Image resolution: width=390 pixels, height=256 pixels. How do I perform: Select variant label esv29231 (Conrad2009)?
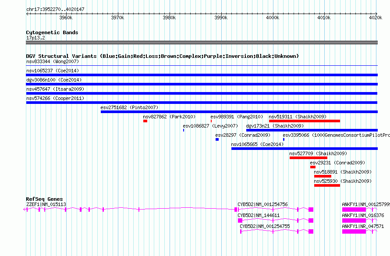337,163
